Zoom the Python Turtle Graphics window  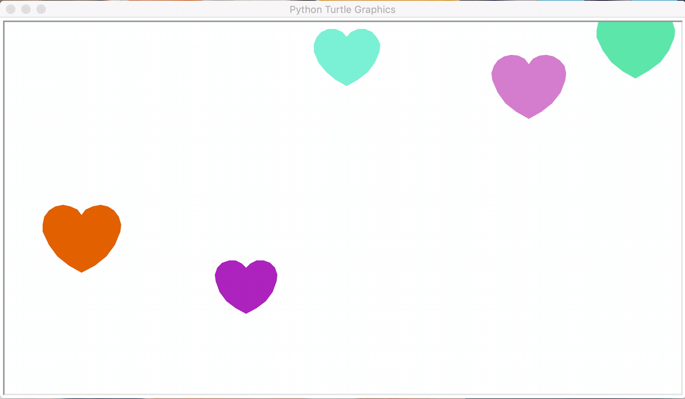pyautogui.click(x=41, y=9)
